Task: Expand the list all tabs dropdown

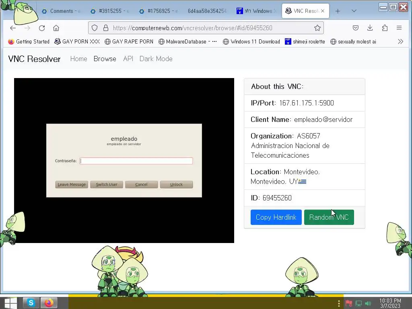Action: 354,11
